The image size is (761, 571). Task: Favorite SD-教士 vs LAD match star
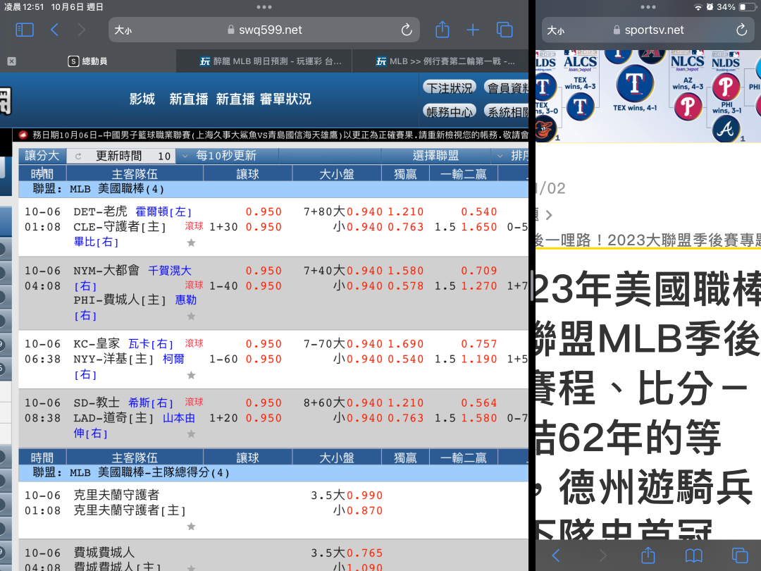point(191,434)
